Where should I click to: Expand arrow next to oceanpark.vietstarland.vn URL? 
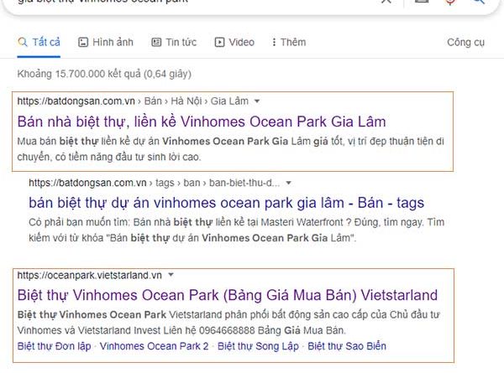(171, 275)
